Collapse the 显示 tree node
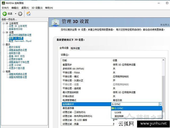170x128 pixels. 4,45
